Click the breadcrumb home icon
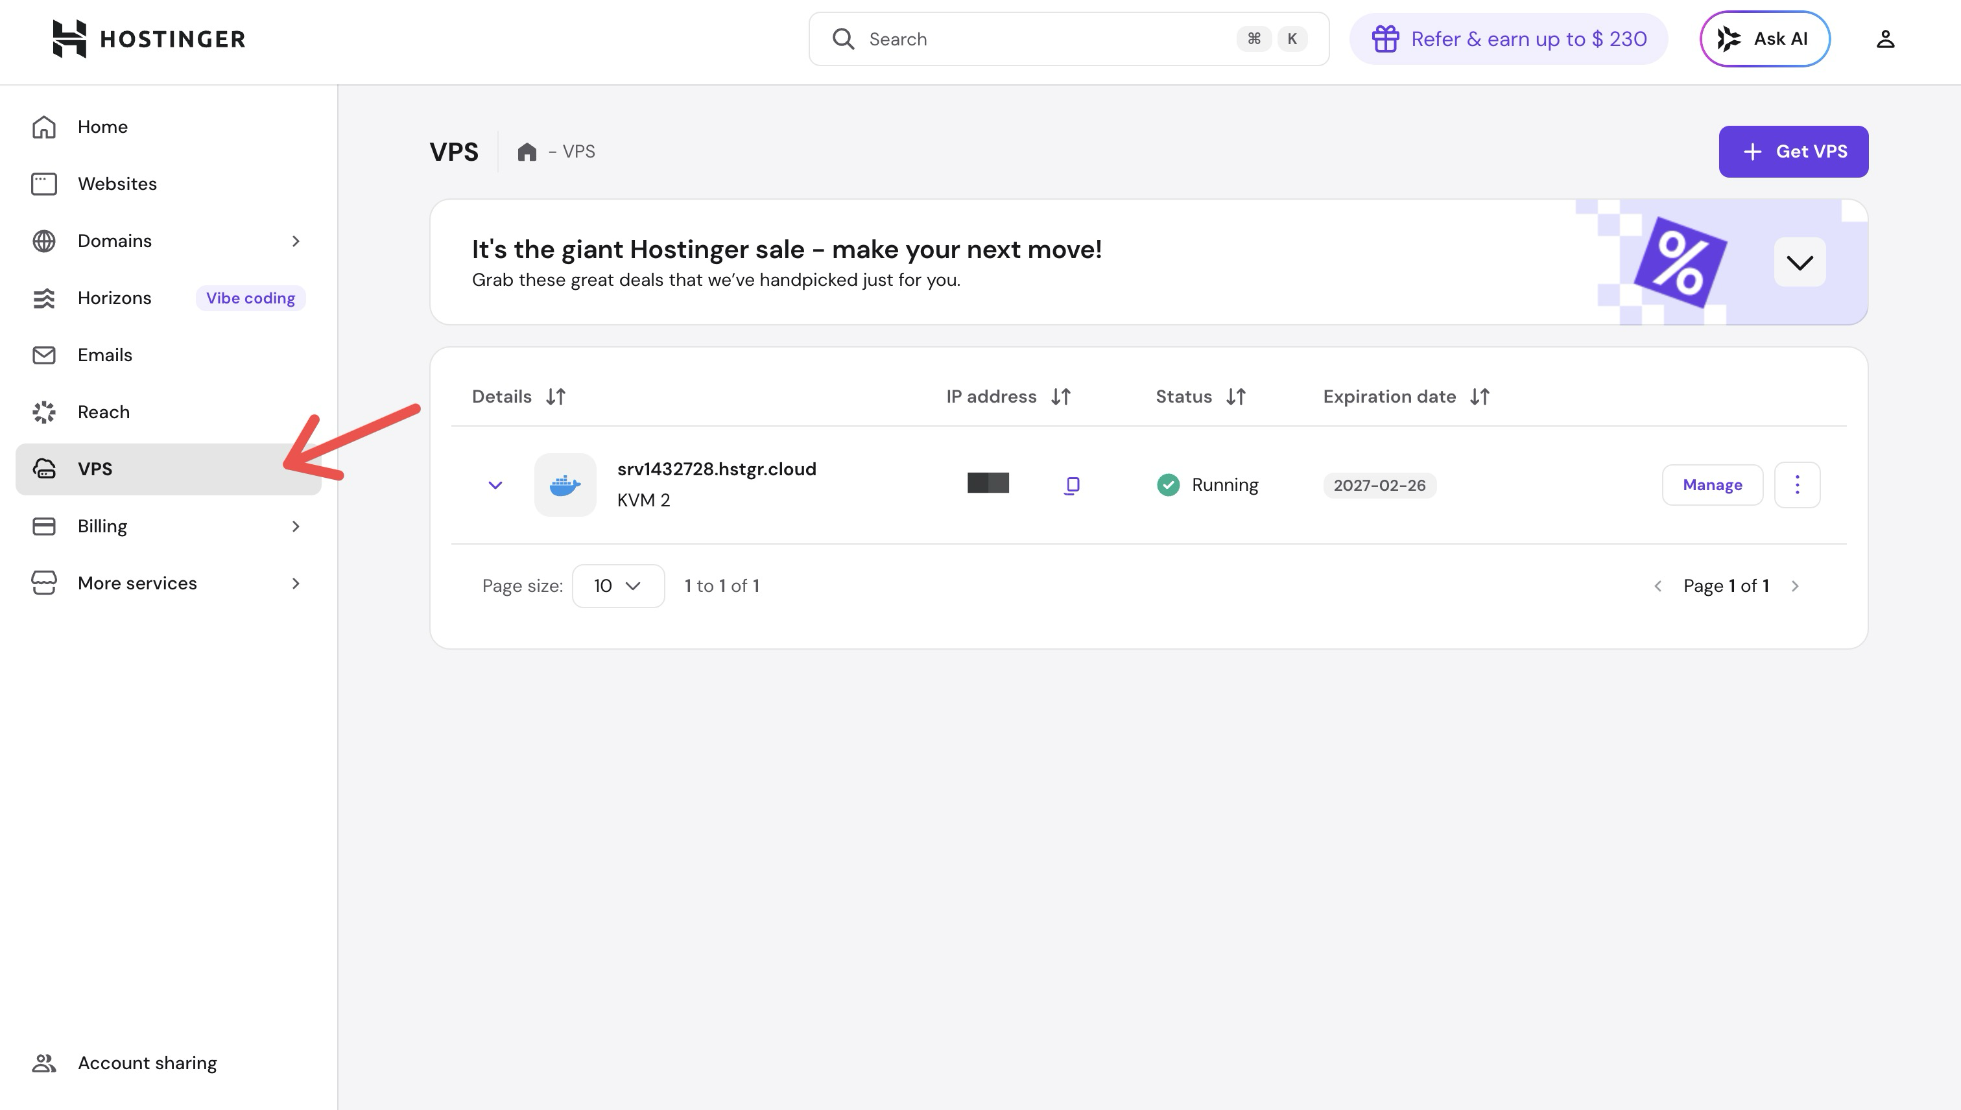The width and height of the screenshot is (1961, 1110). (x=527, y=152)
